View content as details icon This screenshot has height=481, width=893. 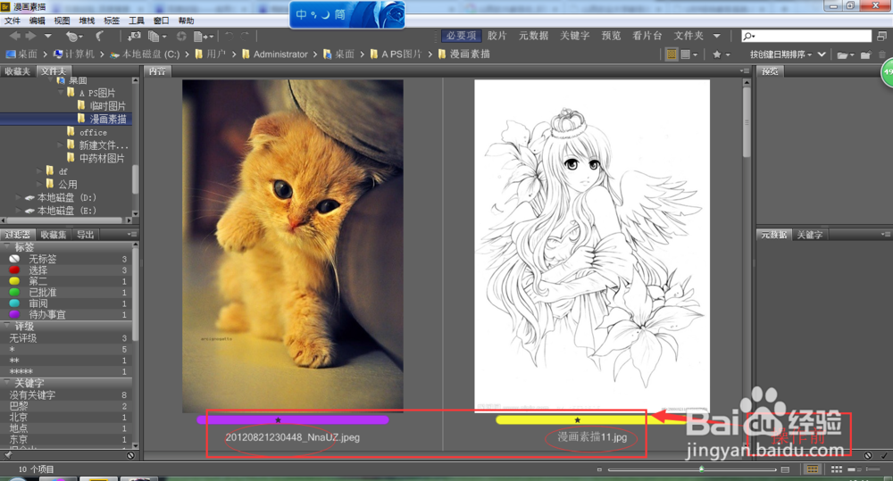(x=855, y=469)
